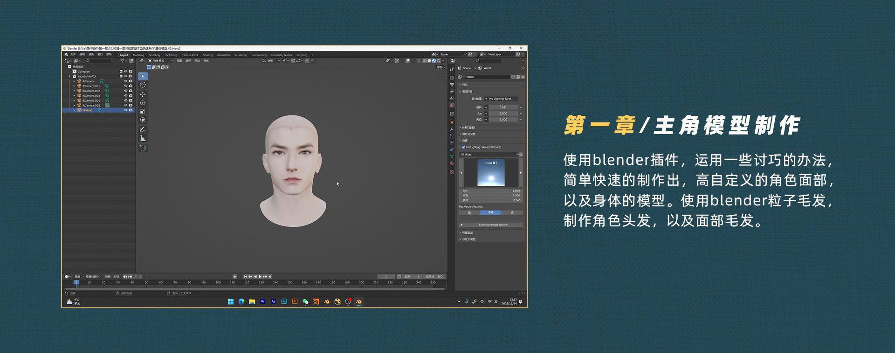Click the Pro Lighting: Skies surface button

coord(501,99)
